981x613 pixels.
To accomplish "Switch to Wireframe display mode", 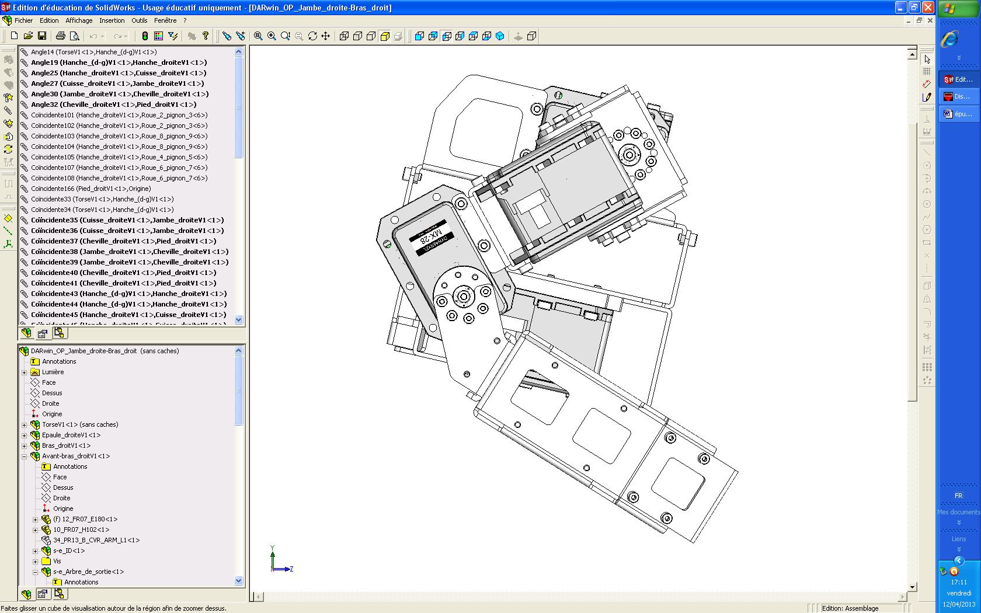I will tap(344, 36).
